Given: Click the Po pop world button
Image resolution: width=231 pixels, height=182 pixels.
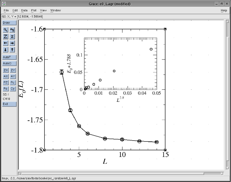Looking at the screenshot, I should point(6,89).
